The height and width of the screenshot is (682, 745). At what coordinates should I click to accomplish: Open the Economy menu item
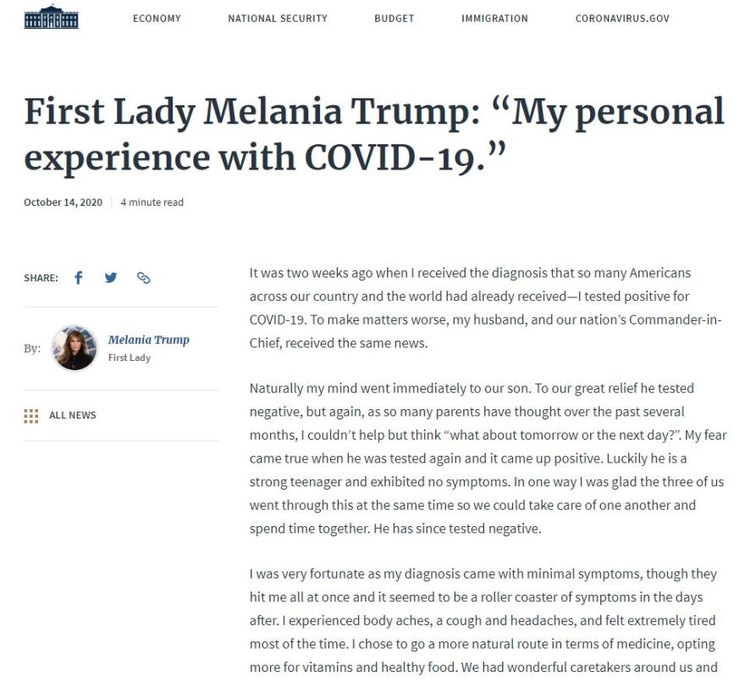157,19
